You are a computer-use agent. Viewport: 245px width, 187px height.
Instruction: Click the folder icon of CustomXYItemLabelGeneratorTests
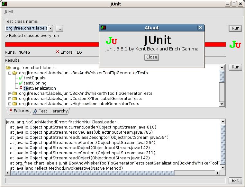(x=15, y=99)
